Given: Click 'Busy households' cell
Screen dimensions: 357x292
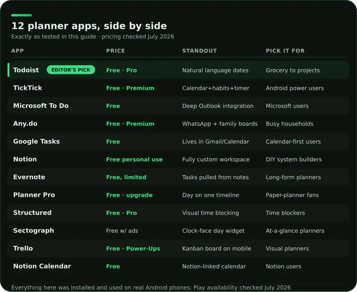Looking at the screenshot, I should point(290,124).
